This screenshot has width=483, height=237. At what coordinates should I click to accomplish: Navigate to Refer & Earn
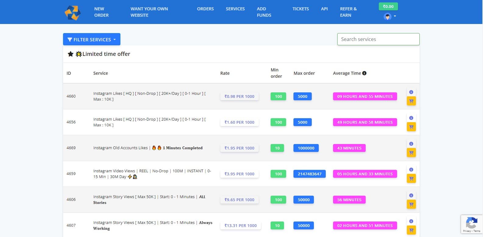click(348, 12)
